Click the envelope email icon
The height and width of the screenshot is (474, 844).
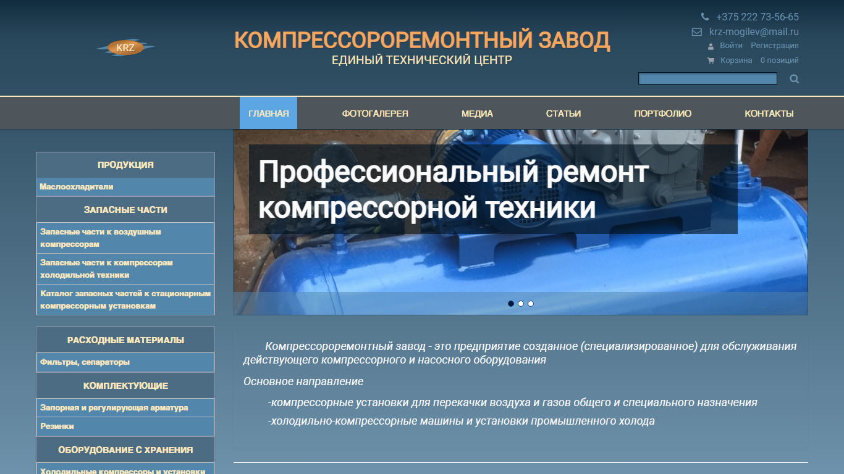pyautogui.click(x=697, y=32)
